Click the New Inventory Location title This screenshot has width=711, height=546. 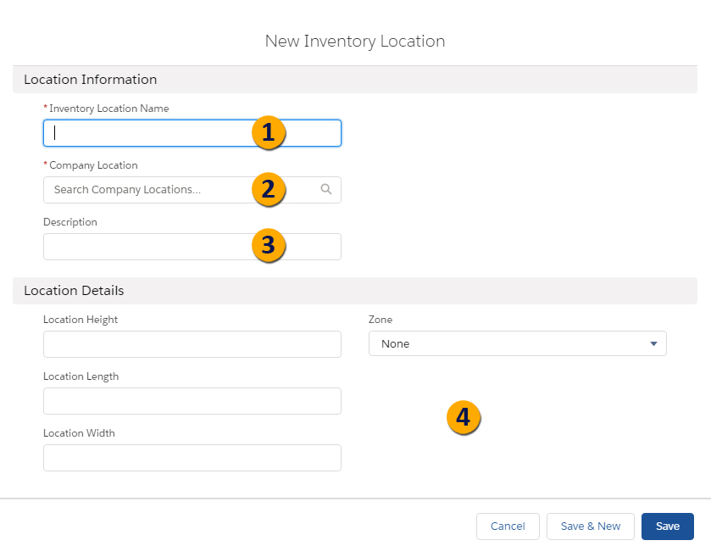(x=355, y=41)
